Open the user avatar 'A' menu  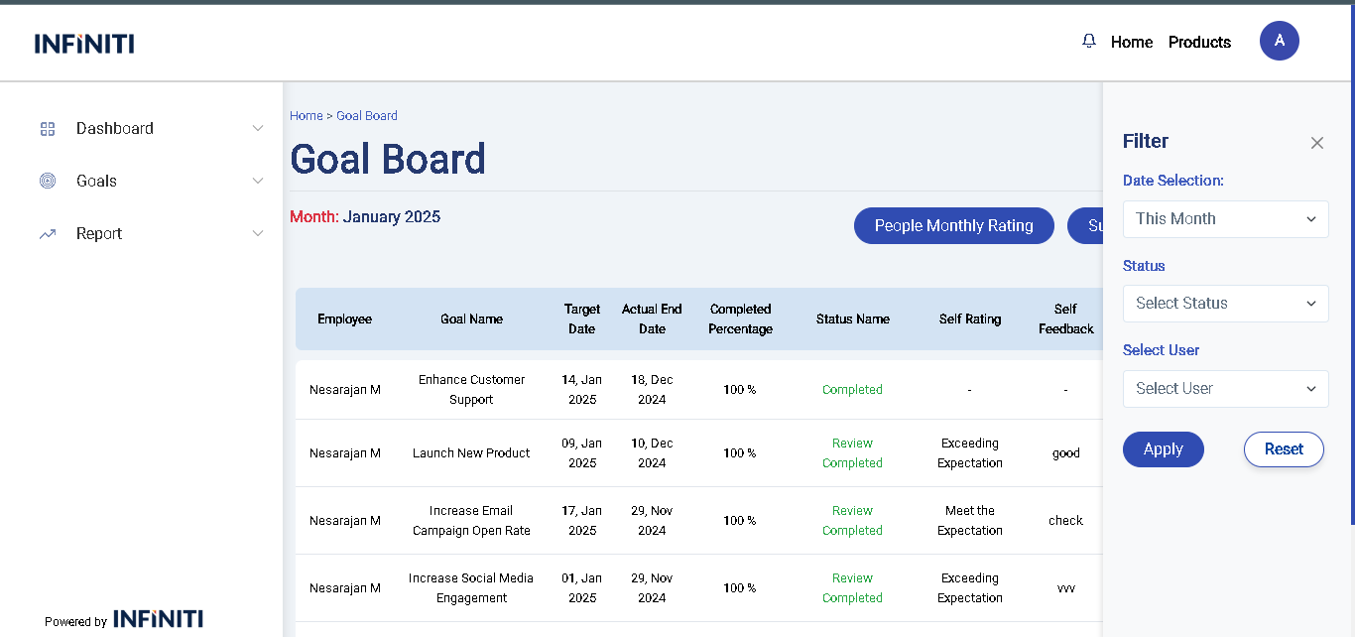pyautogui.click(x=1279, y=41)
